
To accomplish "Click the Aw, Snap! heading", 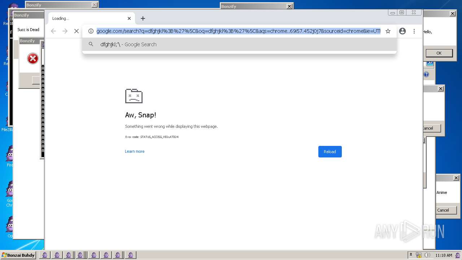I will (140, 115).
